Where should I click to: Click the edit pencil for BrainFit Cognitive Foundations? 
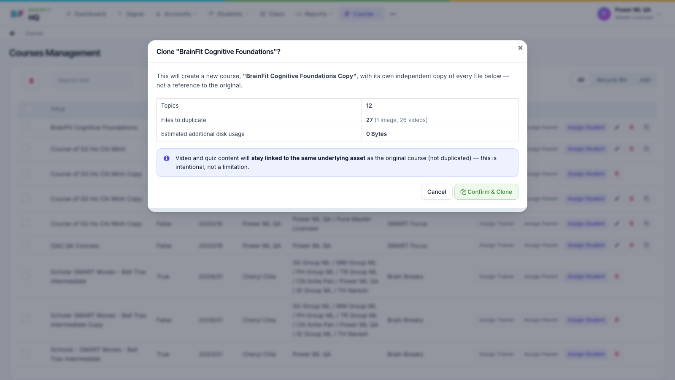(617, 127)
